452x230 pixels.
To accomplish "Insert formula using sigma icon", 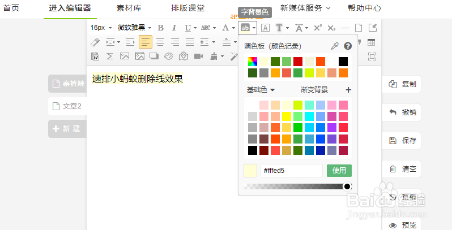I will 110,57.
